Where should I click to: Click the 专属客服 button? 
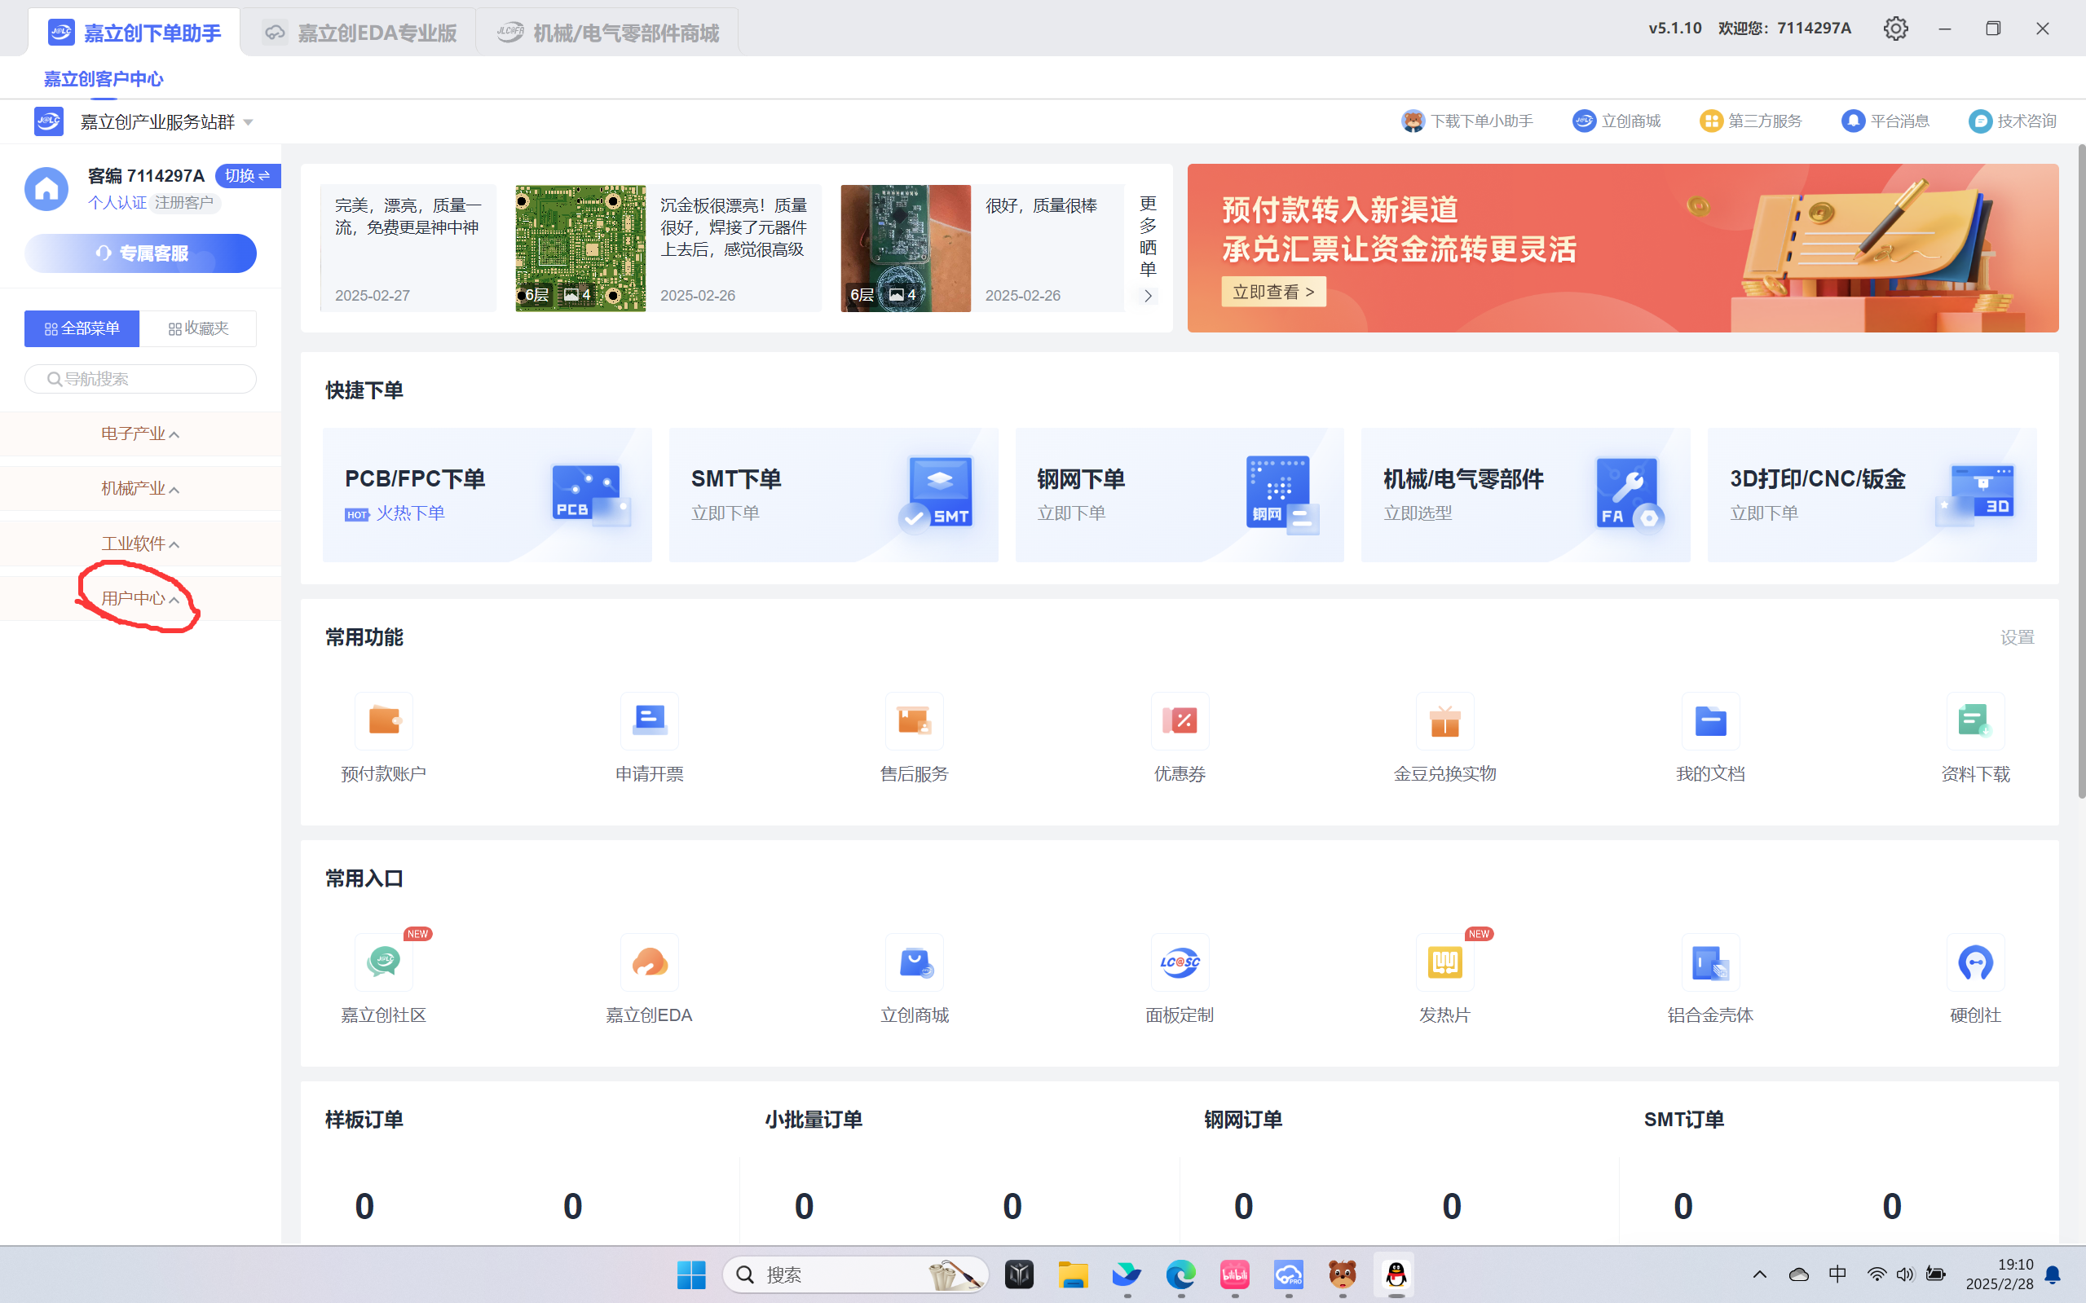140,253
